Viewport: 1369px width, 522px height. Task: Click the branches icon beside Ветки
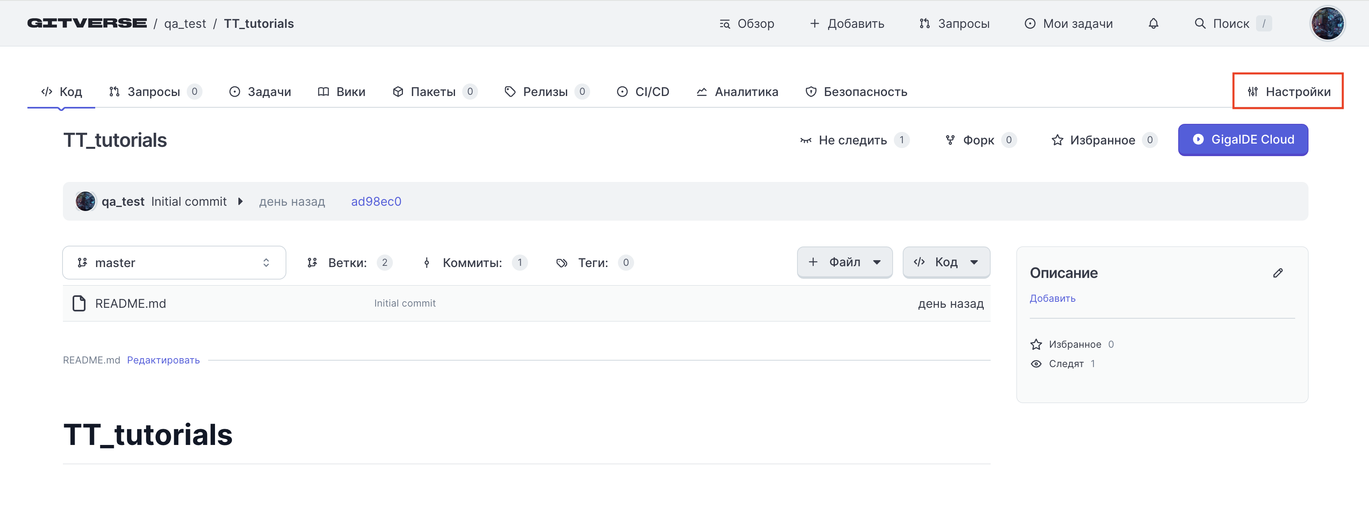click(x=313, y=263)
